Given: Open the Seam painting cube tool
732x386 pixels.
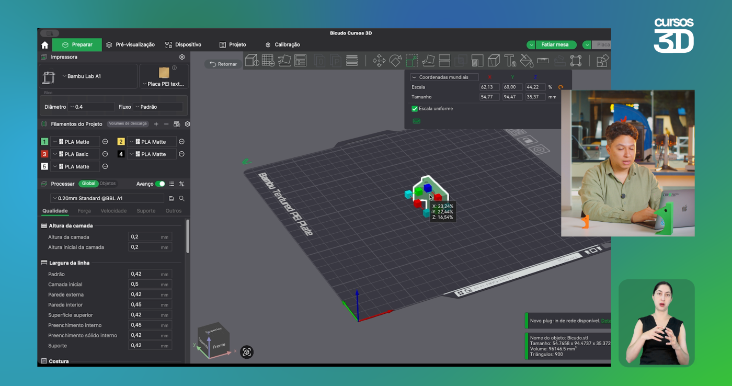Looking at the screenshot, I should pos(494,61).
